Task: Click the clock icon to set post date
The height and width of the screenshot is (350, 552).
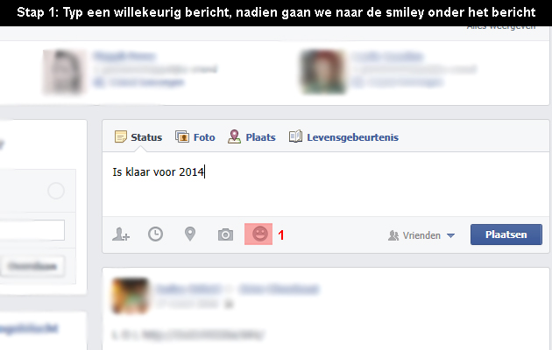Action: pyautogui.click(x=155, y=234)
